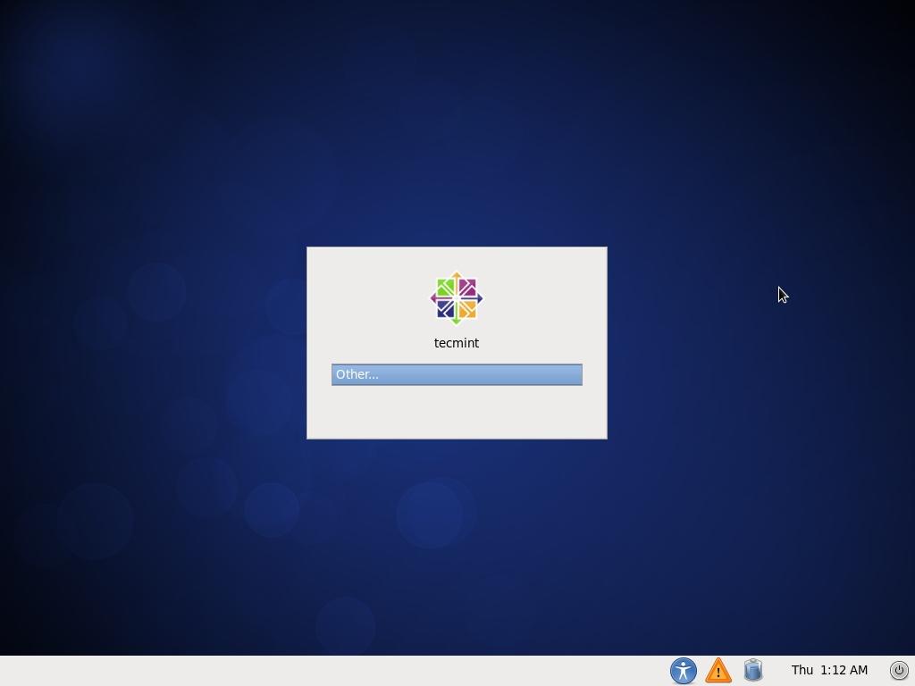
Task: Show shutdown options via the power icon
Action: click(899, 670)
